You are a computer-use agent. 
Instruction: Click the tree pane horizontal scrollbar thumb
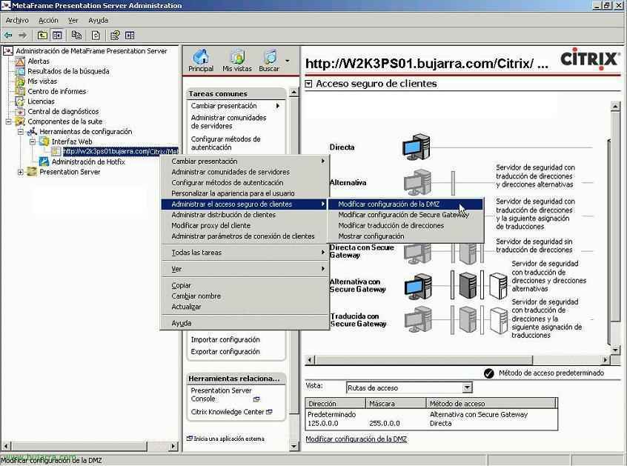(x=79, y=446)
